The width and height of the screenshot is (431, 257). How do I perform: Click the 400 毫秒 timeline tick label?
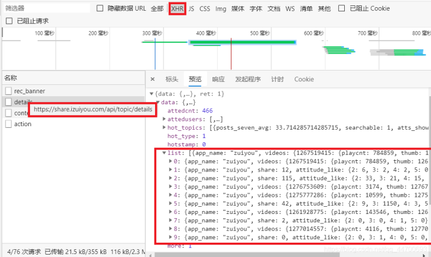click(x=206, y=33)
